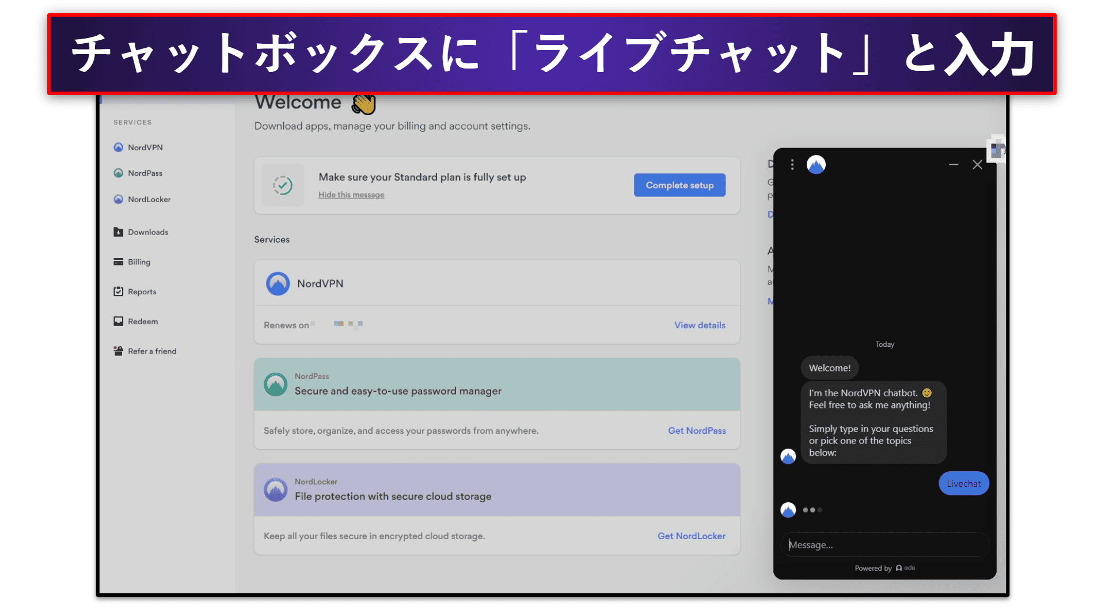Image resolution: width=1105 pixels, height=610 pixels.
Task: Click the Refer a friend gift icon
Action: pyautogui.click(x=119, y=351)
